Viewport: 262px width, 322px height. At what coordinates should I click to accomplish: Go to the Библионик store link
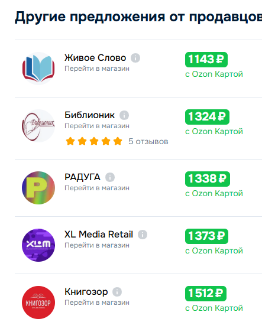[x=97, y=126]
